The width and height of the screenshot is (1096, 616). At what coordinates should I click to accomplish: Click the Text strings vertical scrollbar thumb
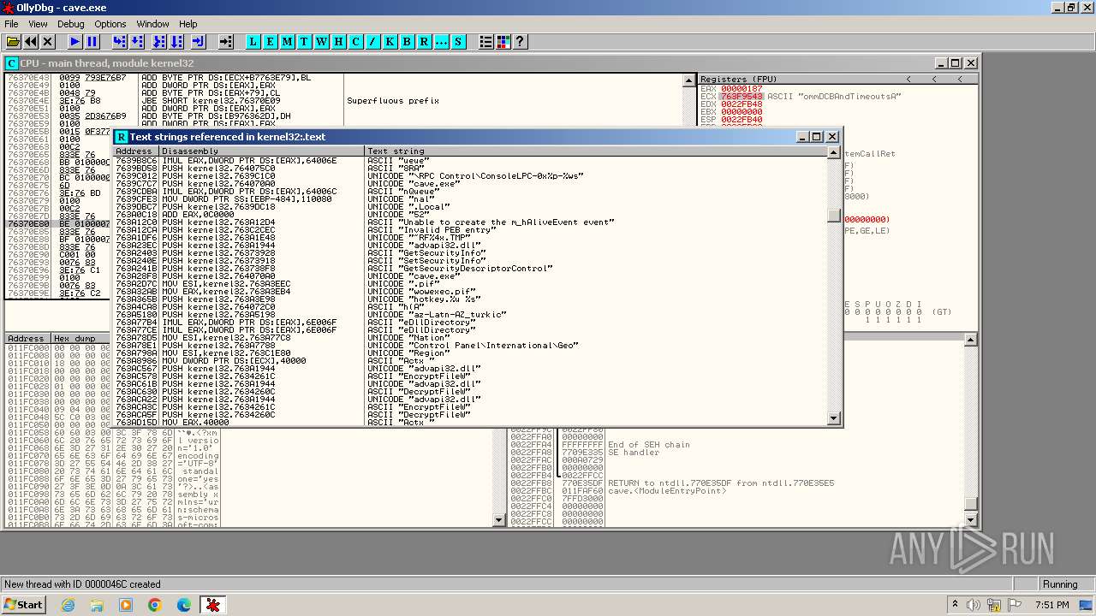point(834,216)
